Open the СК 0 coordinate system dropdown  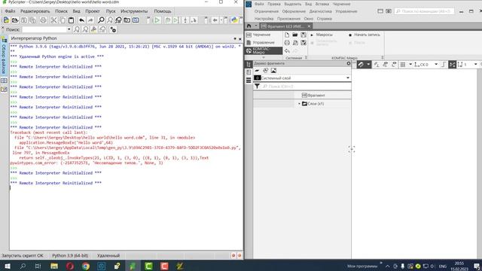click(x=436, y=65)
